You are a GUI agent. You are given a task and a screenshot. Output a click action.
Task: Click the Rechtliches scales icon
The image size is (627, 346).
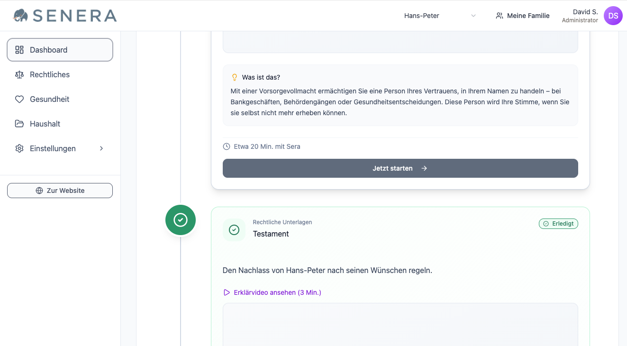click(x=19, y=74)
